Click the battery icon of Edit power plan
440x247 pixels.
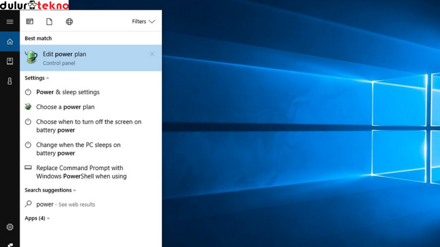32,57
